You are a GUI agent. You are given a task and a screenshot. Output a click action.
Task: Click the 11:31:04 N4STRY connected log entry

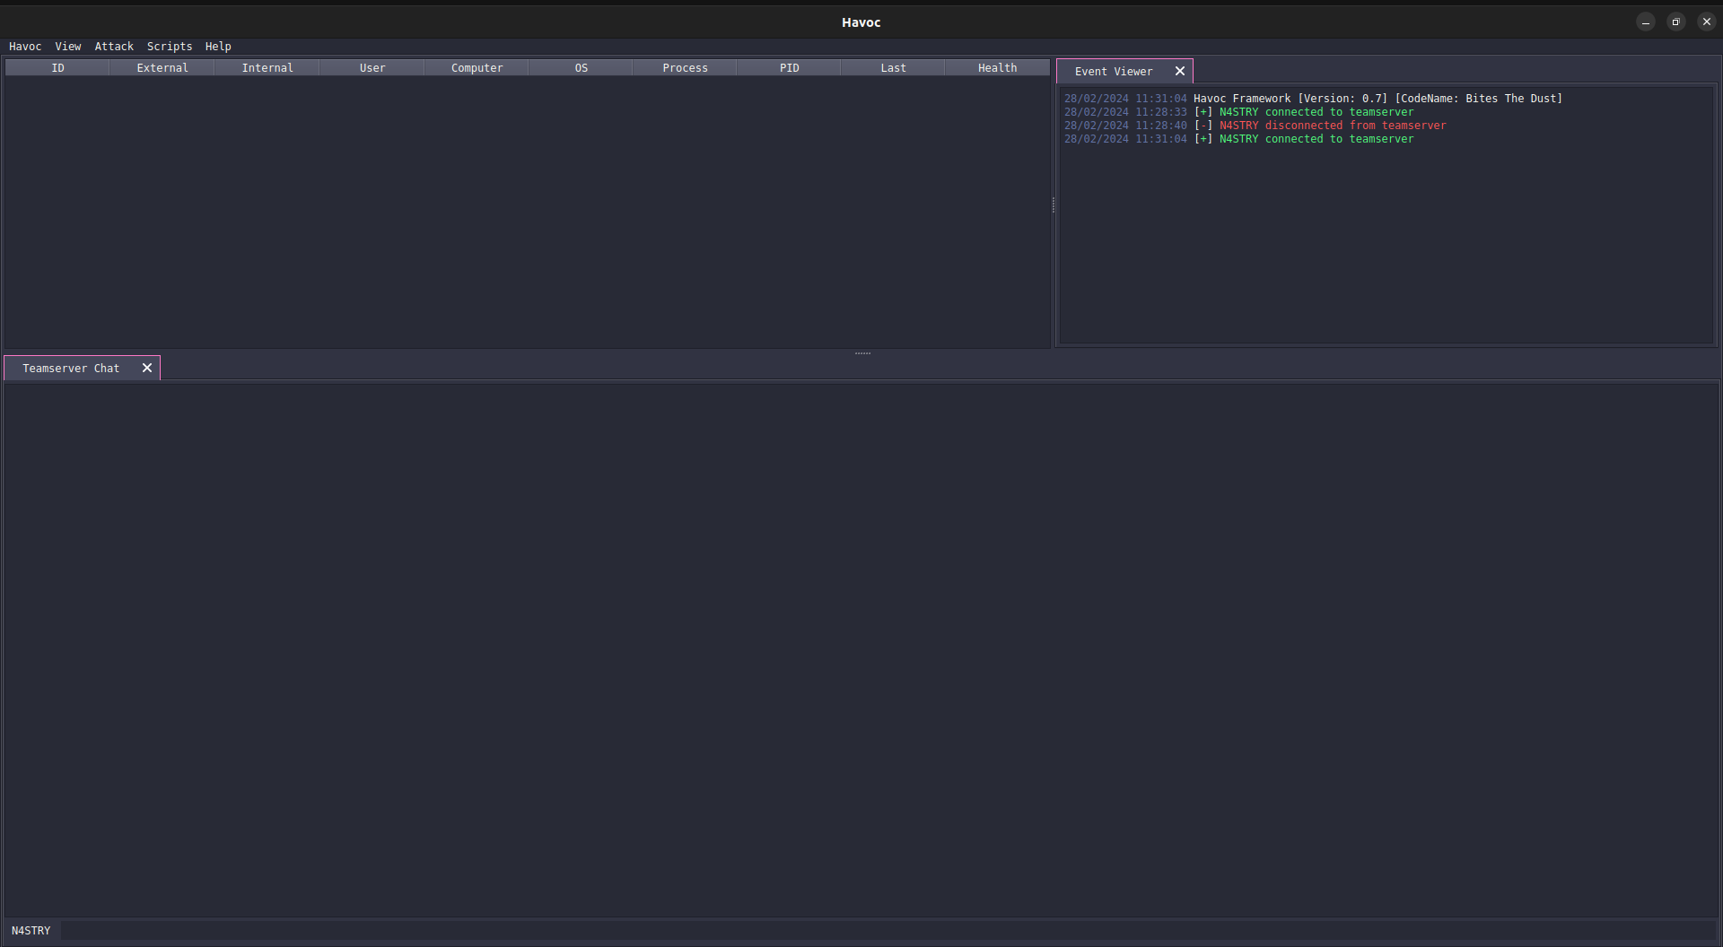(x=1238, y=139)
